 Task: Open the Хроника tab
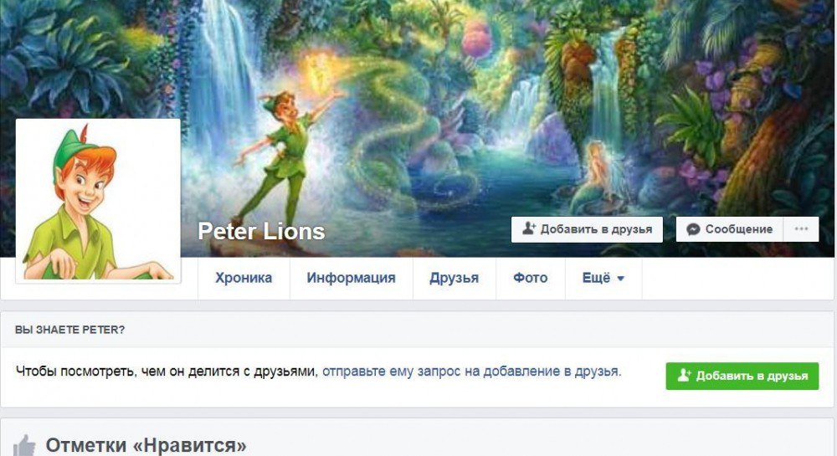pos(244,278)
